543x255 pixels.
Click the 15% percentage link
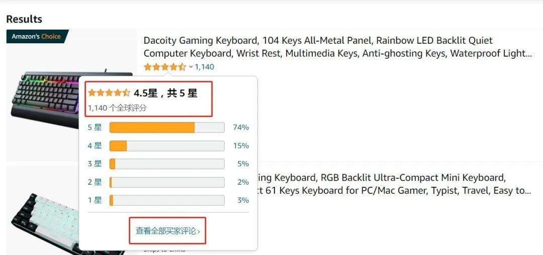point(241,146)
